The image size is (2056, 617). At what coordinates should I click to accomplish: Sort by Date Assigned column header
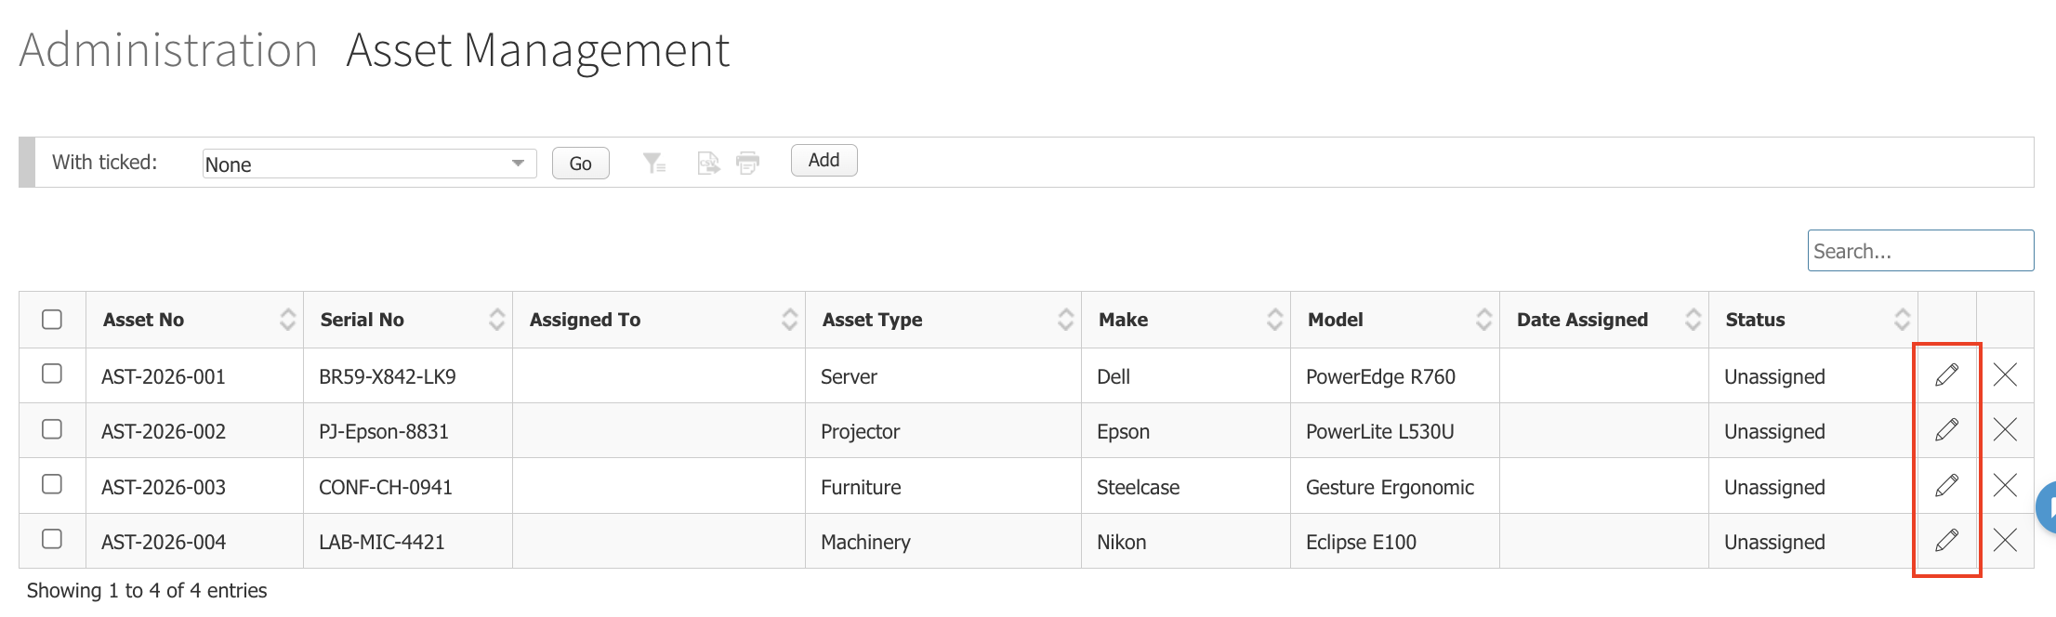coord(1604,320)
